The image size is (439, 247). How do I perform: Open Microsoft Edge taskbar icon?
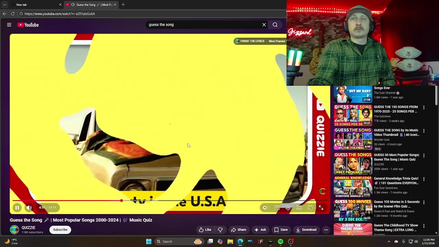click(240, 242)
